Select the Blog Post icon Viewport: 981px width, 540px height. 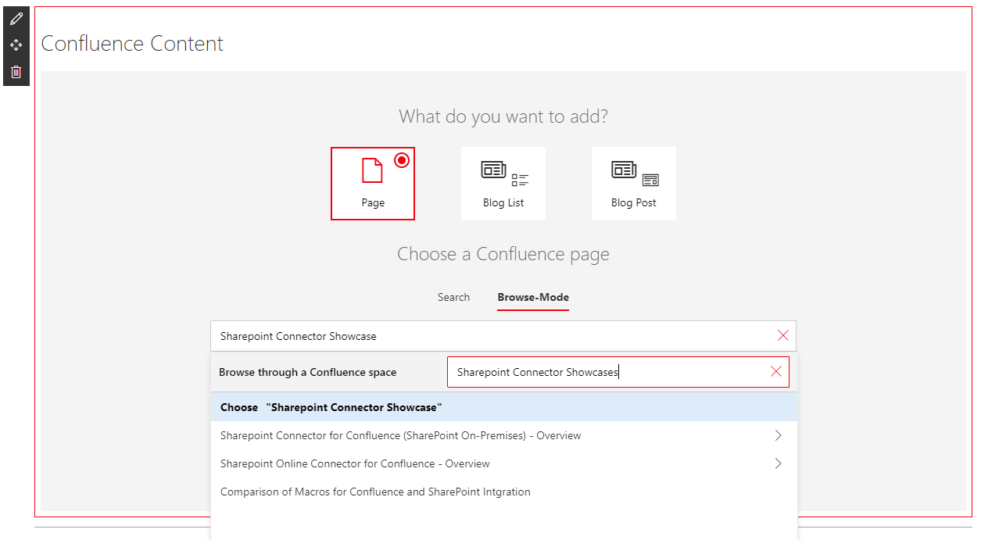(633, 170)
